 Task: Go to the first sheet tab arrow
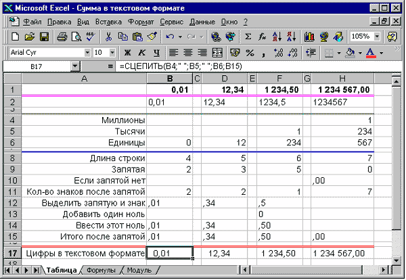(x=7, y=270)
